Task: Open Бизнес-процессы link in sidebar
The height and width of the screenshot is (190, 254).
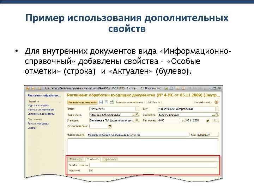Action: 38,123
